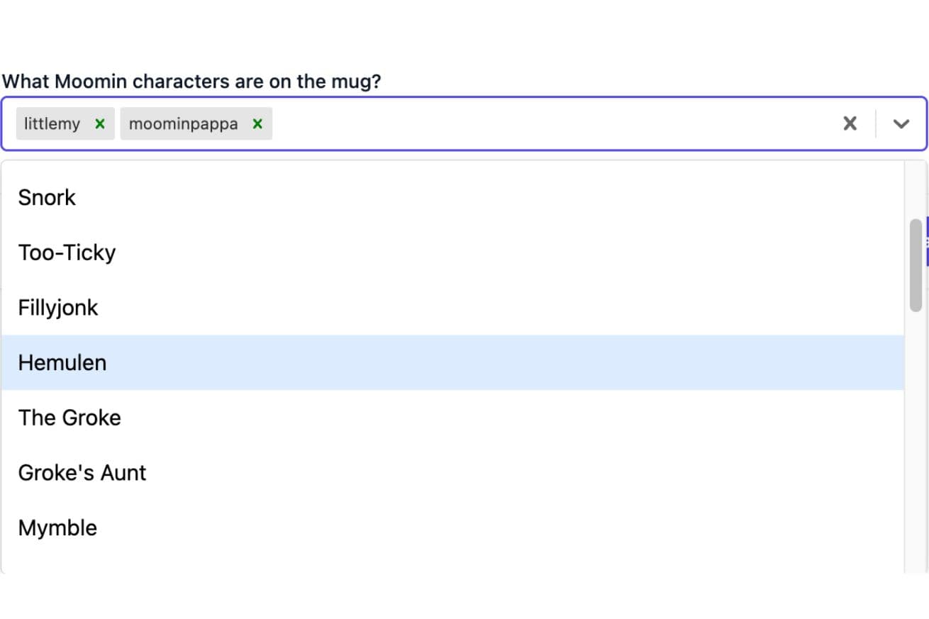The width and height of the screenshot is (929, 619).
Task: Click the divider beside the dropdown chevron
Action: point(876,124)
